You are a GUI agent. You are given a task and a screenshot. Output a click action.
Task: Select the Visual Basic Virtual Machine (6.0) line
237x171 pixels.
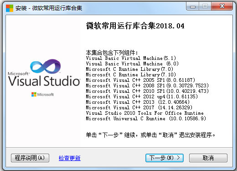point(132,64)
